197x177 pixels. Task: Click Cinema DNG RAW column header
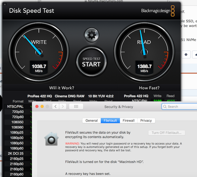pos(69,96)
